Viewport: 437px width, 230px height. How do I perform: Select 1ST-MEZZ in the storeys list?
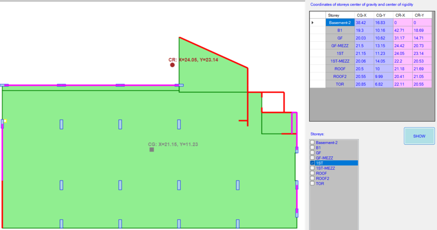point(325,168)
